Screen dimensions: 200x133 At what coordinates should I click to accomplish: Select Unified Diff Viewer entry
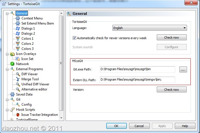click(x=35, y=84)
